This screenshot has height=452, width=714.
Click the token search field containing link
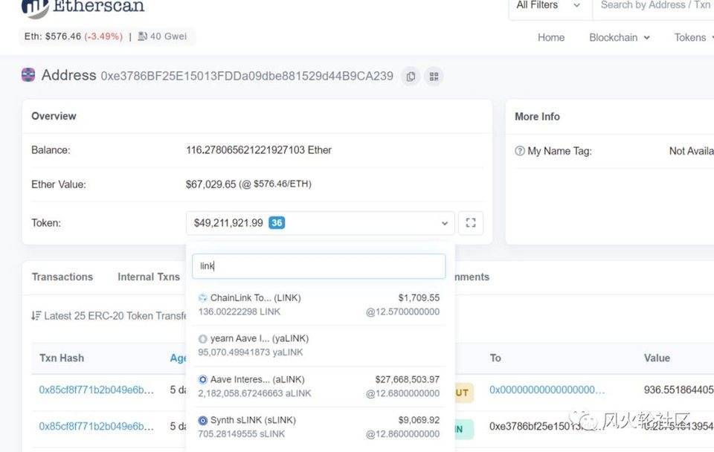pos(318,266)
